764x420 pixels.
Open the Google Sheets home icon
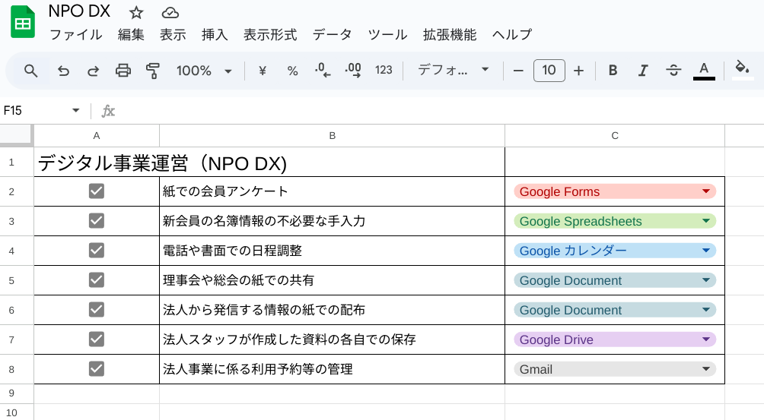tap(22, 22)
